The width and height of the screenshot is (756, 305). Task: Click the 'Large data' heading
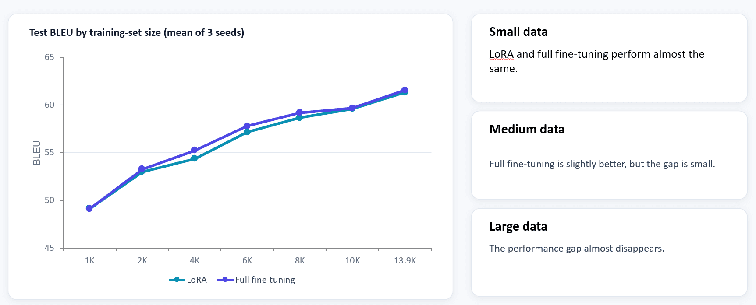(x=518, y=227)
